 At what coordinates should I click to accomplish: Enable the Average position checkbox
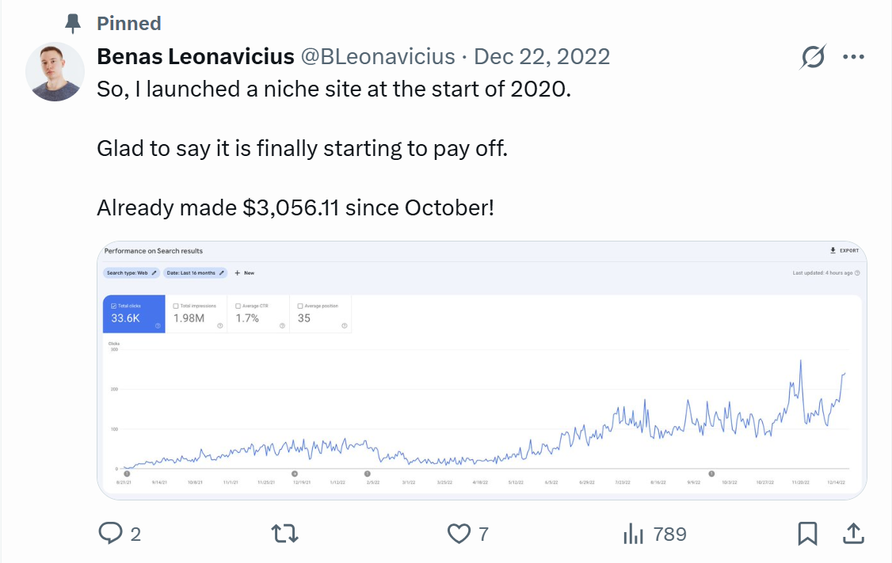click(x=300, y=306)
